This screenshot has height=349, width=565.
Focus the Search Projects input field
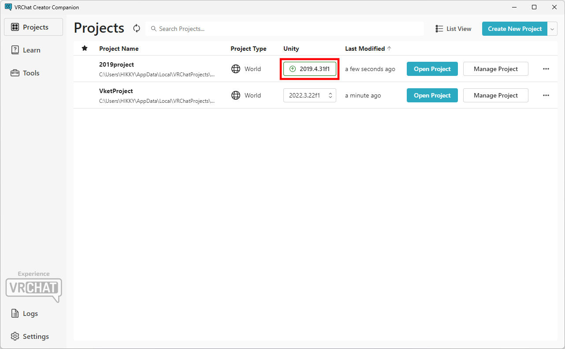pos(286,29)
